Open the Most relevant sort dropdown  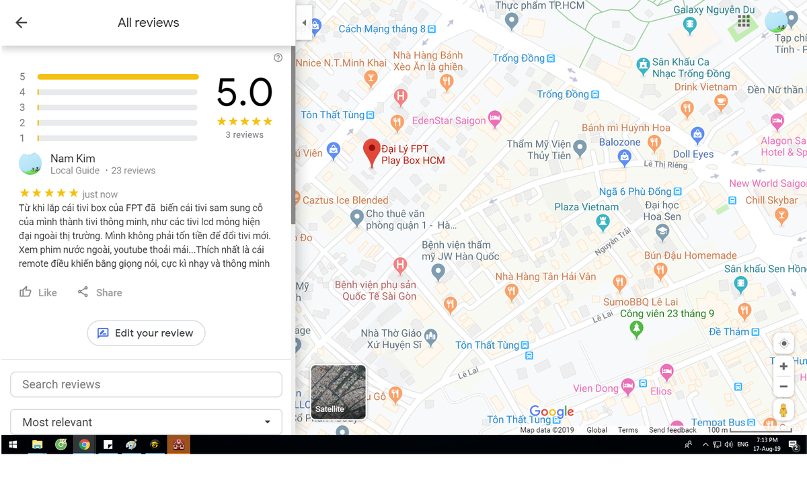[x=146, y=421]
